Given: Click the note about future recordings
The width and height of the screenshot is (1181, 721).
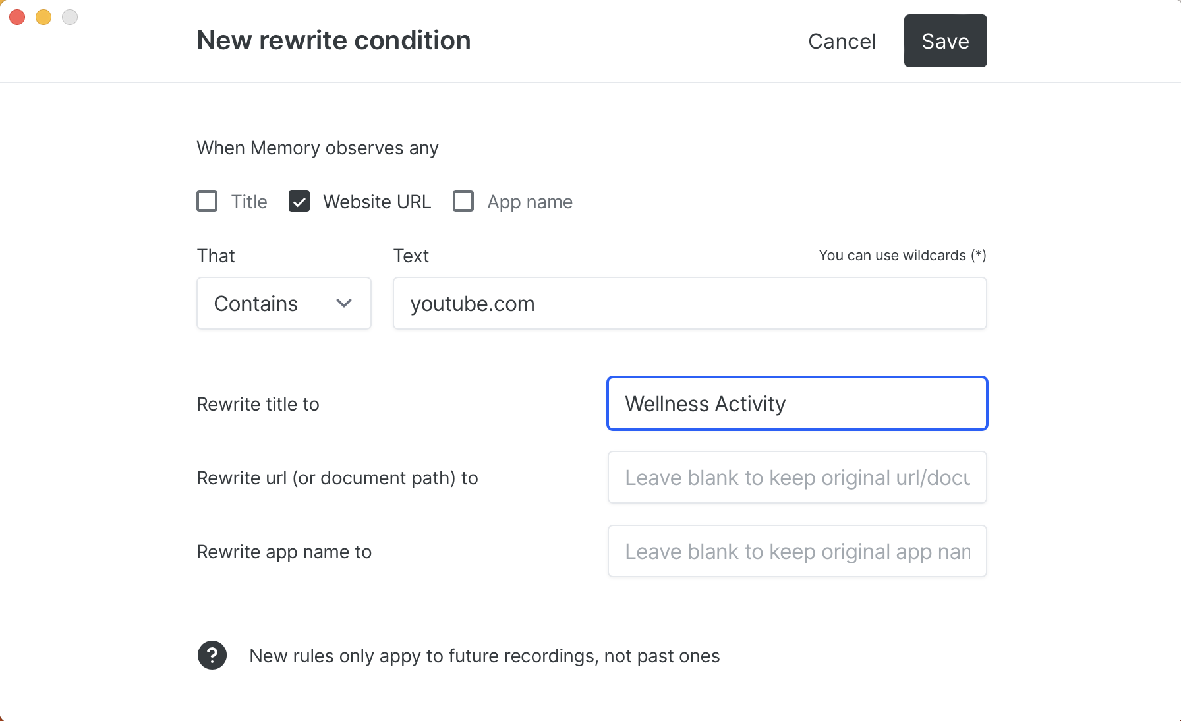Looking at the screenshot, I should 484,655.
